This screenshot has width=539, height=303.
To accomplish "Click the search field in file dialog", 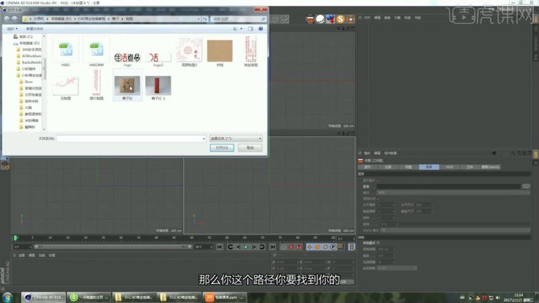I will [x=238, y=19].
